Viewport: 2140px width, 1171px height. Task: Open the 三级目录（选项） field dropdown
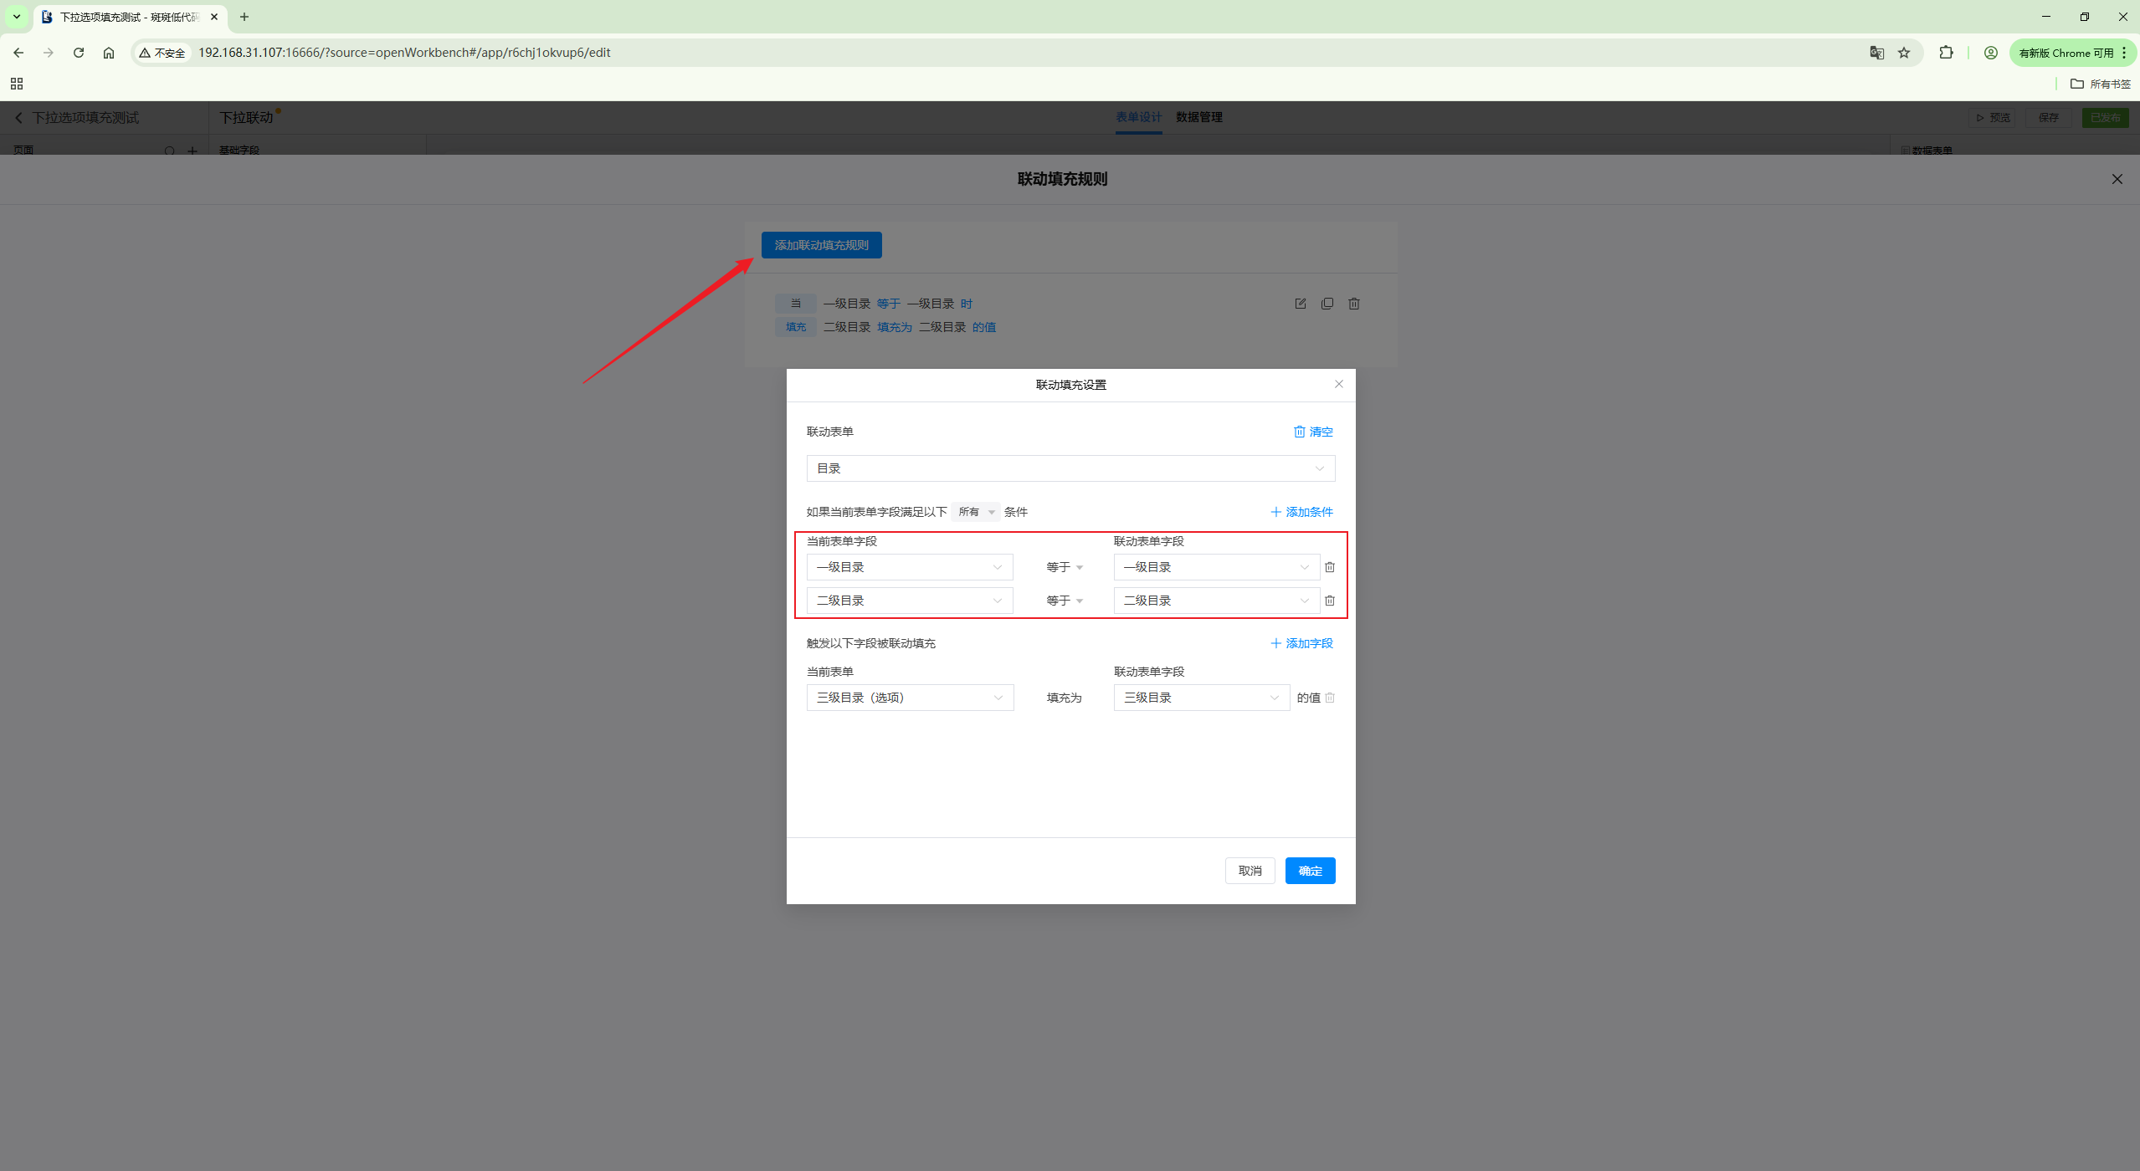tap(909, 698)
